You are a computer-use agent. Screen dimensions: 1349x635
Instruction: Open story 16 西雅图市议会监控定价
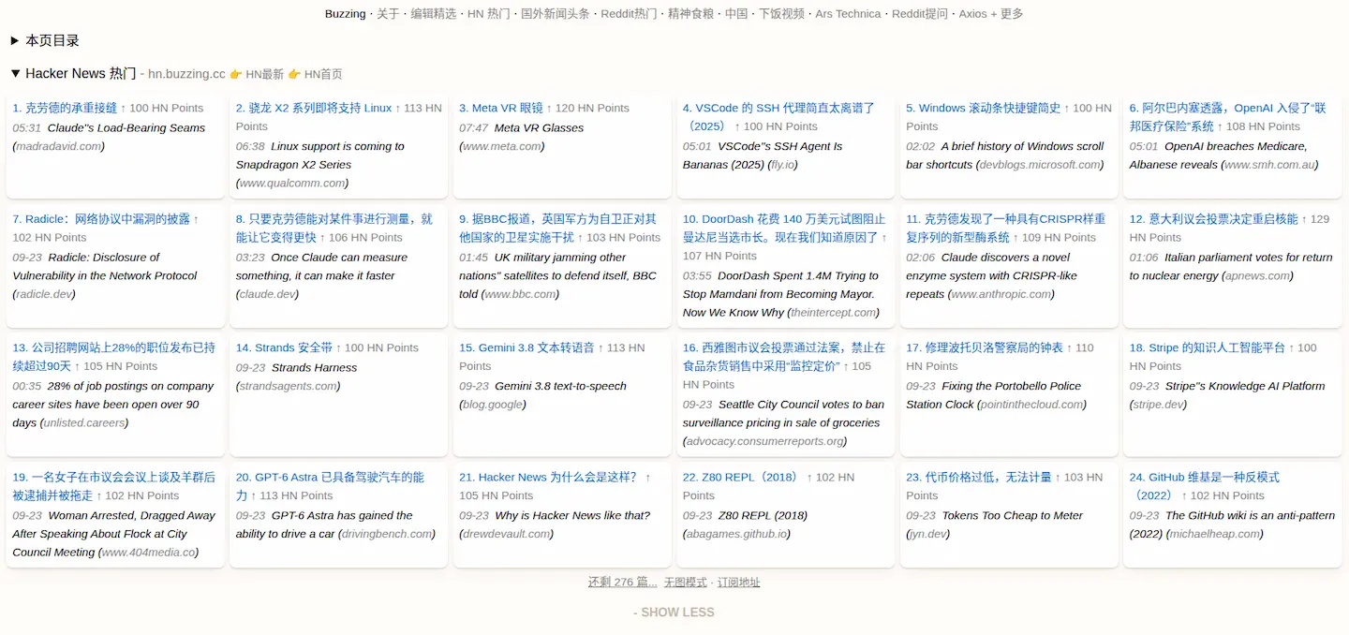point(784,357)
